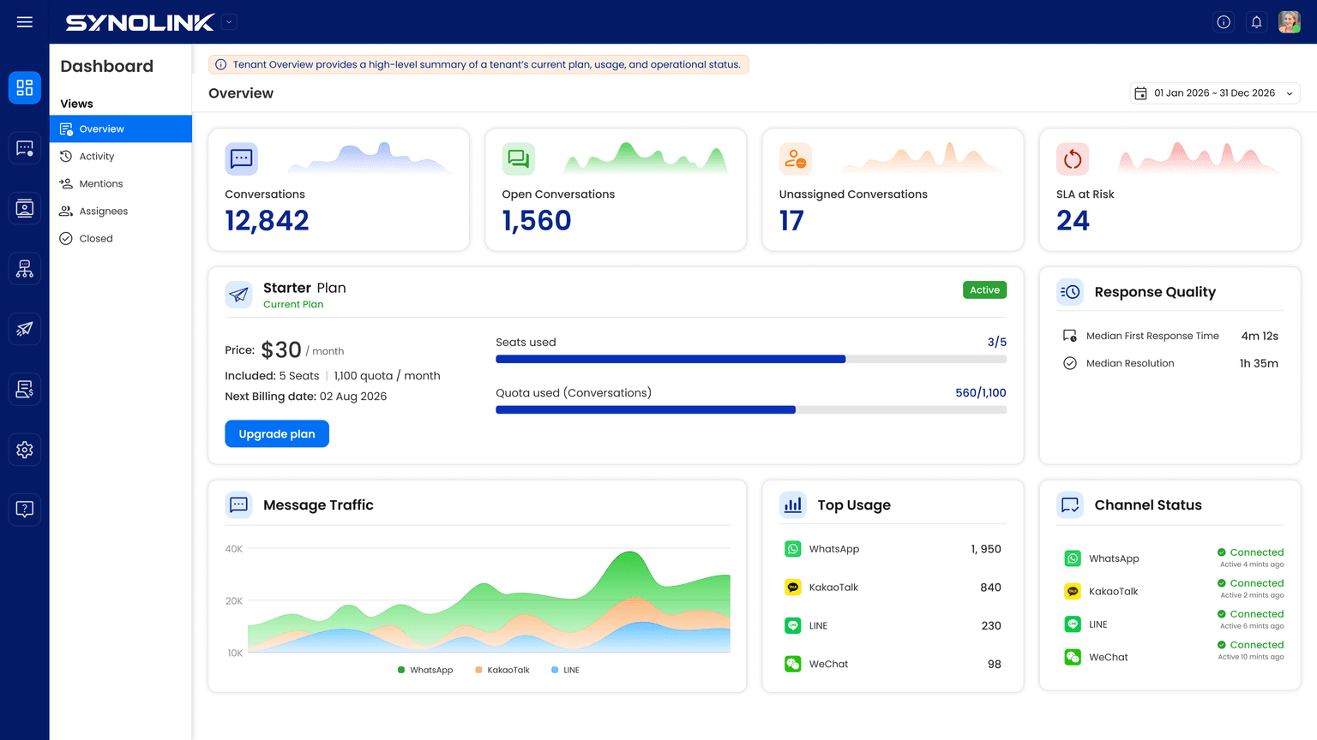
Task: Click the 4m 12s response time value
Action: (1260, 336)
